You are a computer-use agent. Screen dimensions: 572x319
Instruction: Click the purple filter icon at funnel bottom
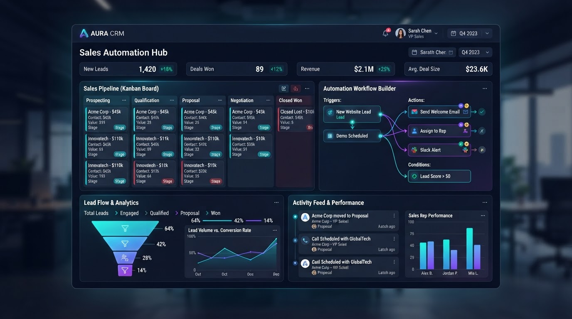tap(124, 270)
